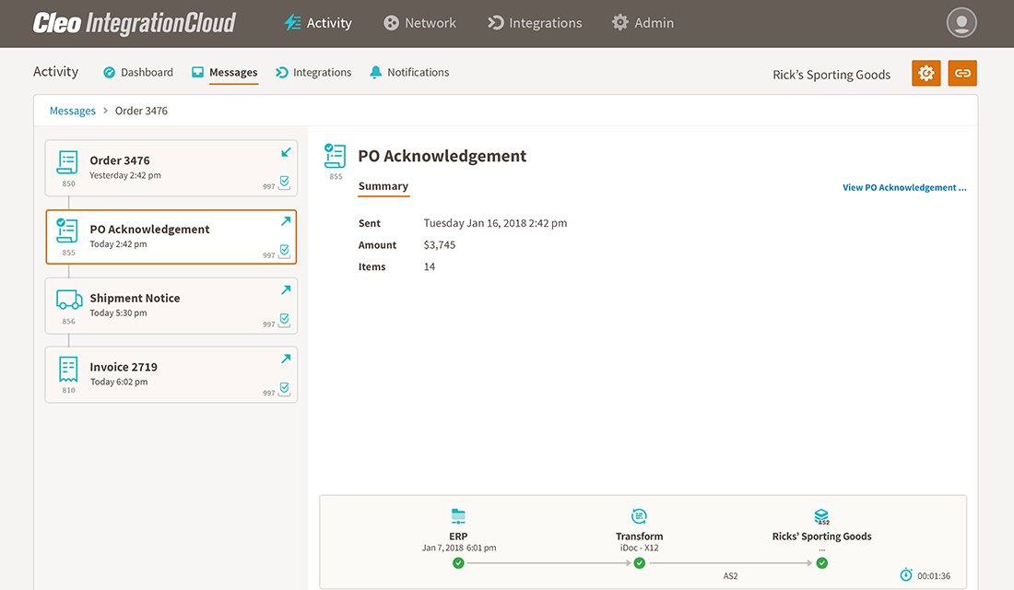Click the user profile avatar icon
Screen dimensions: 1014x590
click(x=961, y=23)
